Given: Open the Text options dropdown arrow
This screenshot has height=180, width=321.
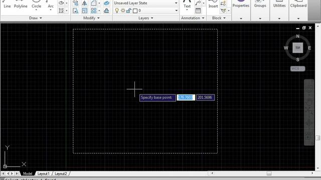Looking at the screenshot, I should 187,10.
